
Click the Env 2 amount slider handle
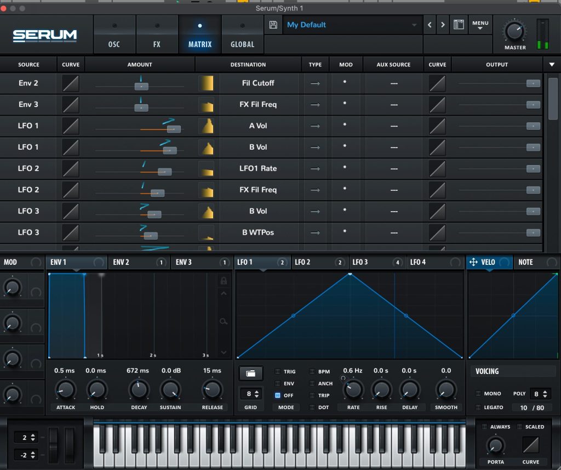(x=141, y=86)
